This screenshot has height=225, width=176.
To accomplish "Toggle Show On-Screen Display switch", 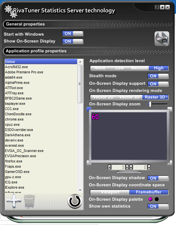I will 73,41.
